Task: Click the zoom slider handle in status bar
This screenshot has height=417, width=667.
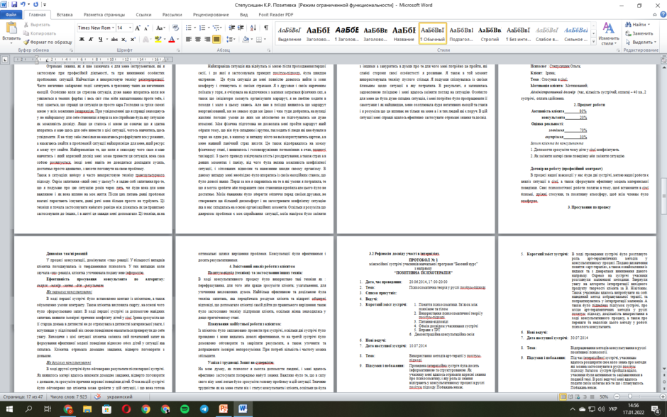Action: pyautogui.click(x=630, y=396)
